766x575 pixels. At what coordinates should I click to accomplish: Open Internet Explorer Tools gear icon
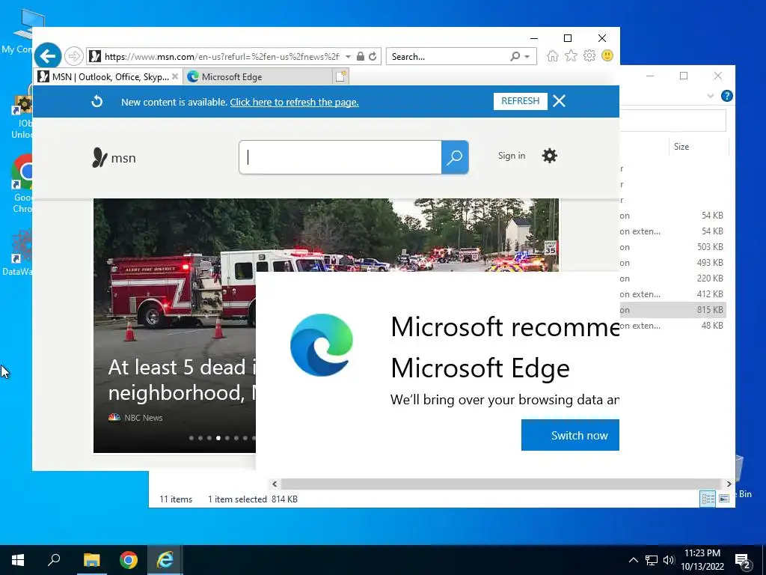pos(589,55)
